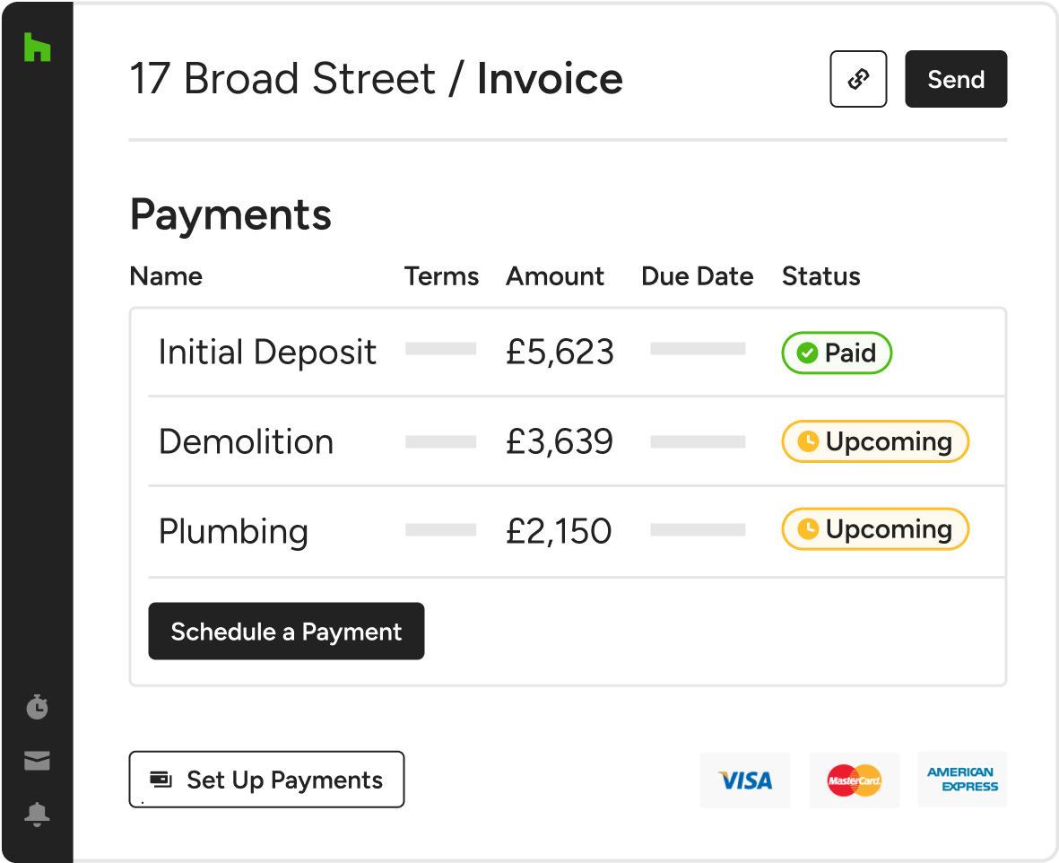Copy invoice link with chain icon
This screenshot has height=863, width=1059.
(858, 79)
